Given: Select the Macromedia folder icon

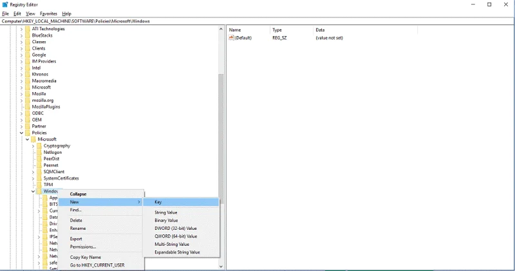Looking at the screenshot, I should 28,81.
